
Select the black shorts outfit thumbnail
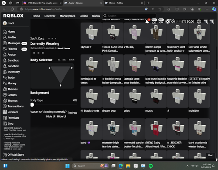pos(91,97)
